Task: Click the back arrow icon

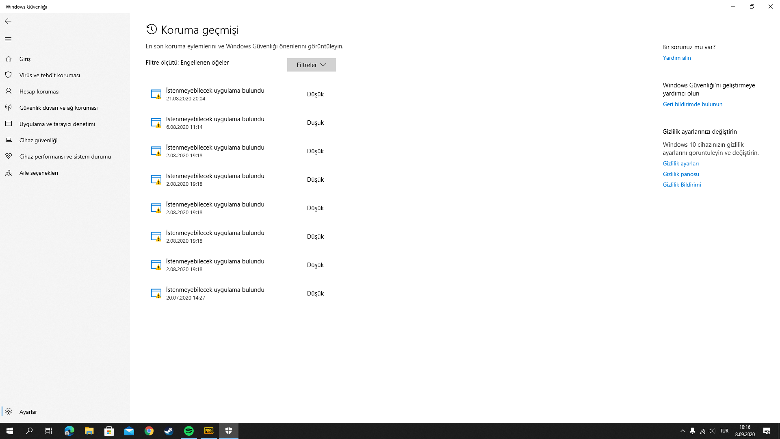Action: [x=8, y=21]
